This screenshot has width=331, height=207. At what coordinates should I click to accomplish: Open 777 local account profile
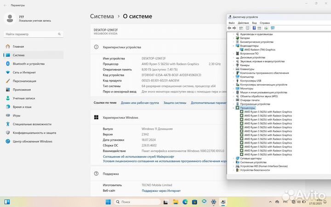pyautogui.click(x=28, y=18)
